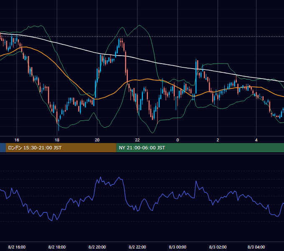
Task: Click the 4 hour label on time axis
Action: (256, 140)
